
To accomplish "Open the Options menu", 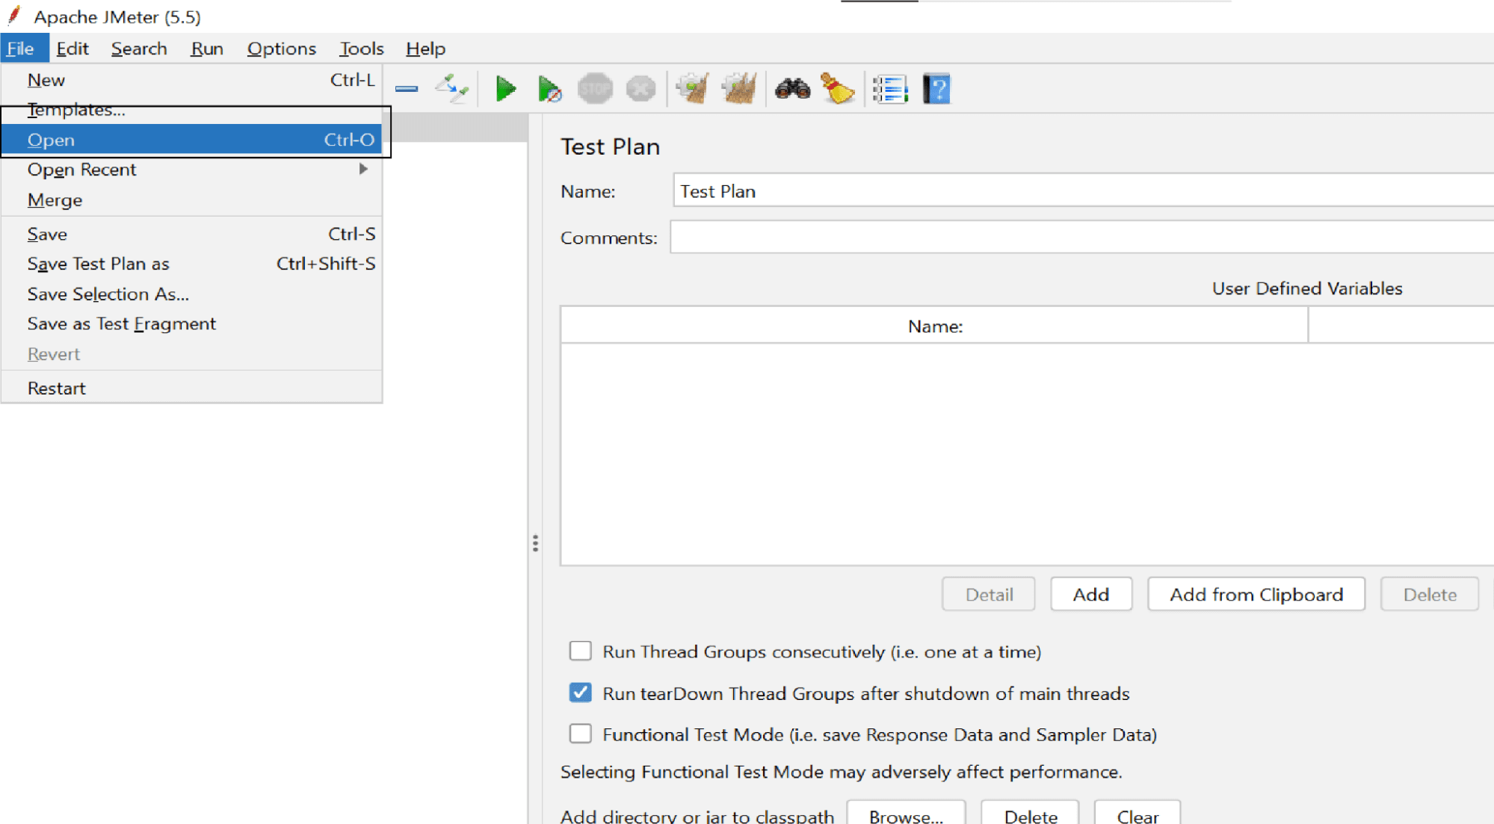I will tap(281, 49).
